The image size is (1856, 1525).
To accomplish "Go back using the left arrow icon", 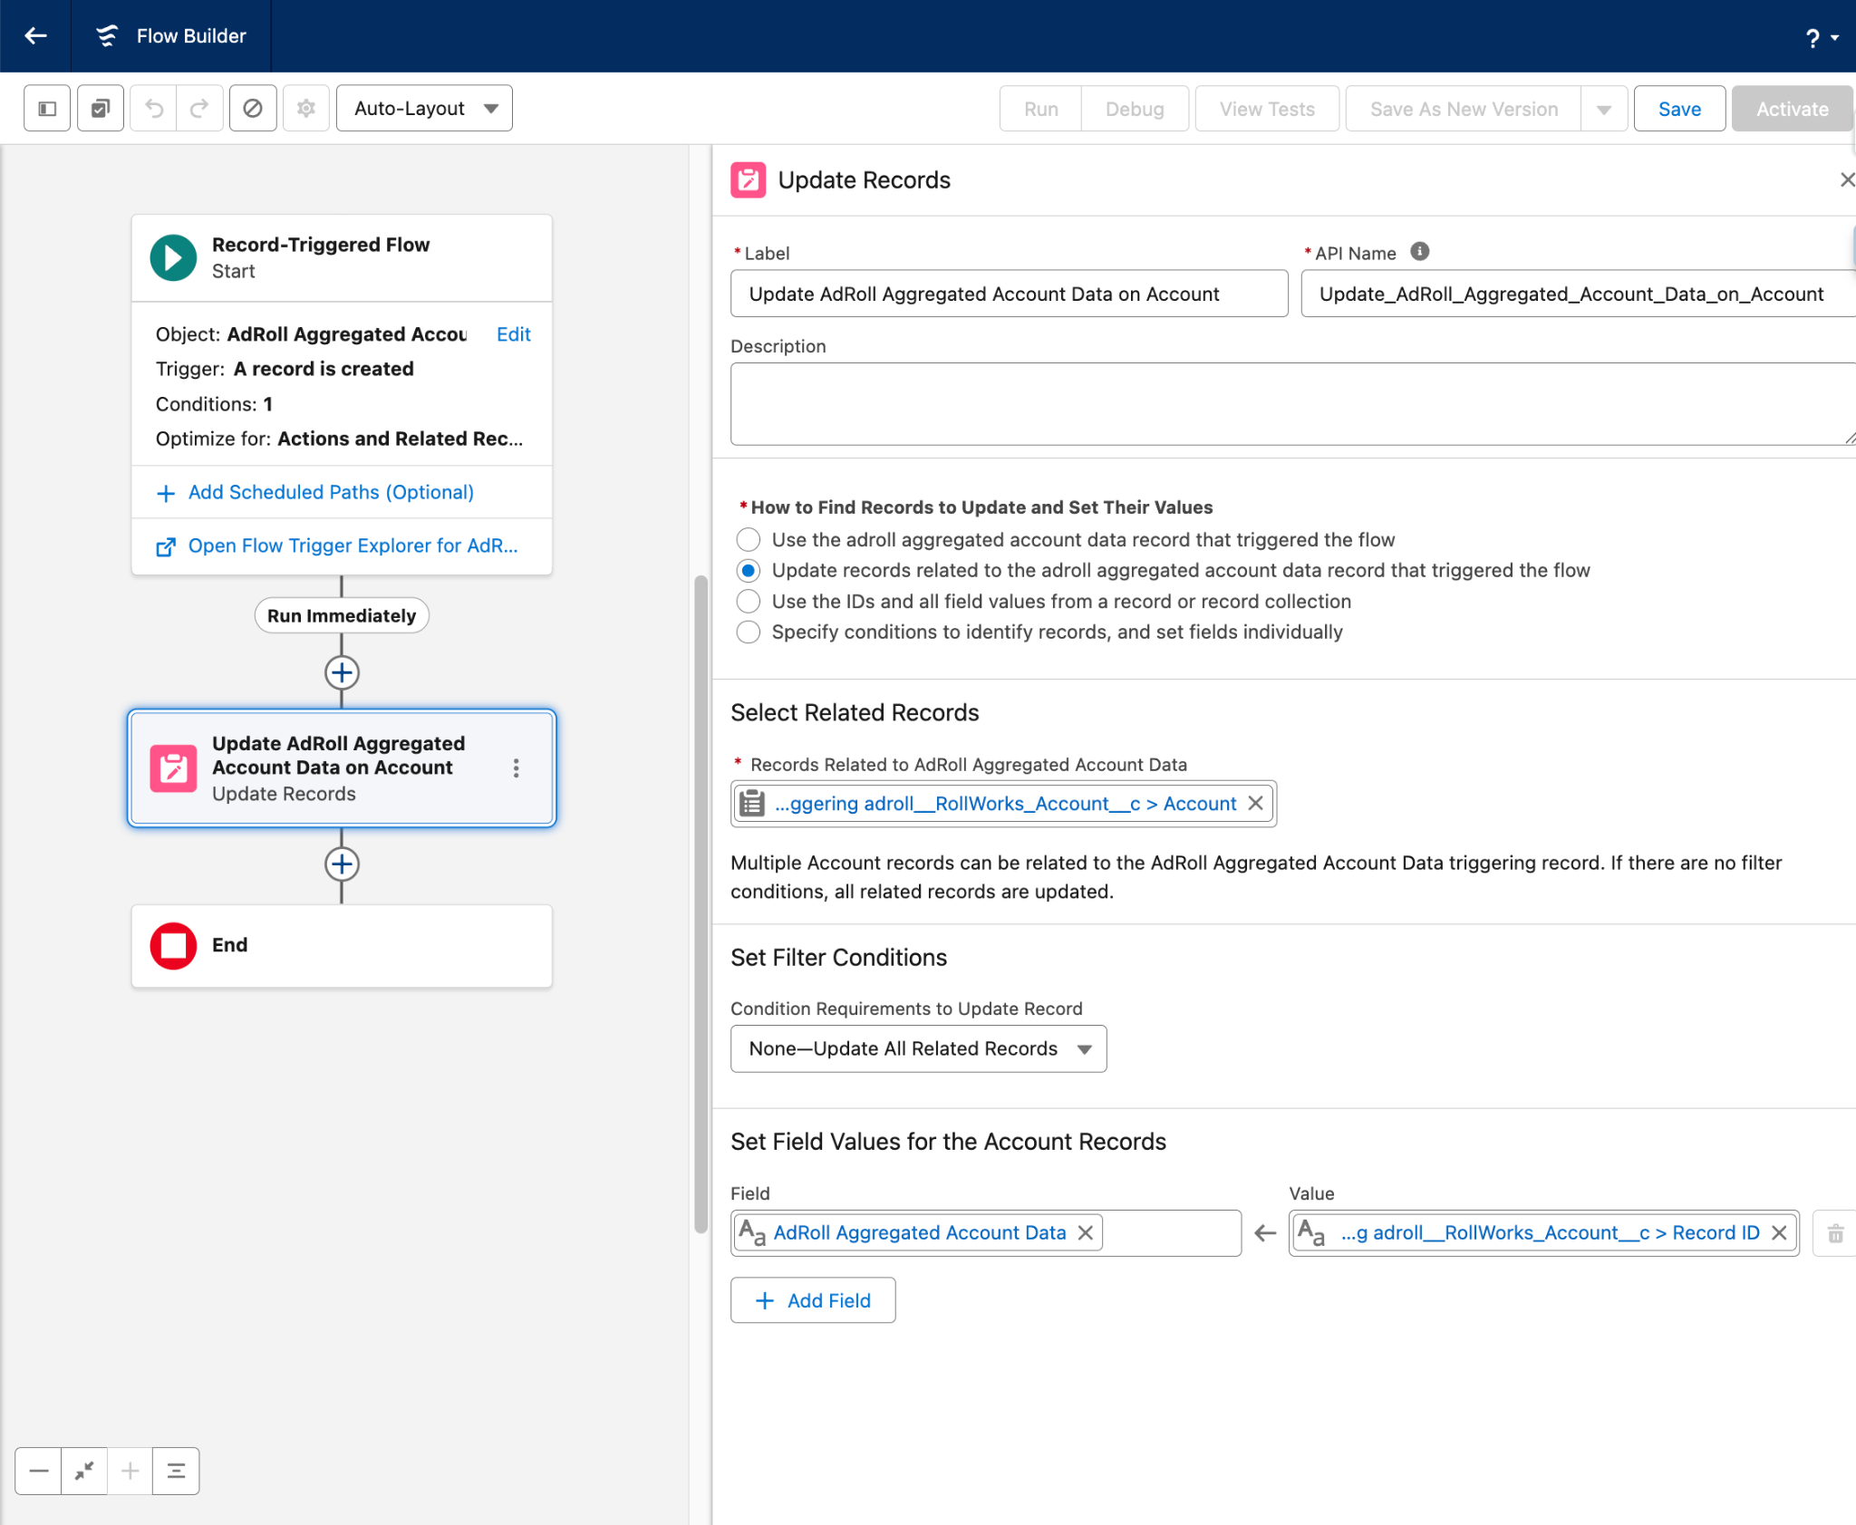I will point(35,36).
